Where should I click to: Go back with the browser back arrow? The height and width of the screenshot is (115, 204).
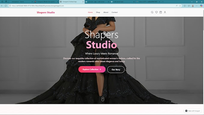[x=2, y=6]
